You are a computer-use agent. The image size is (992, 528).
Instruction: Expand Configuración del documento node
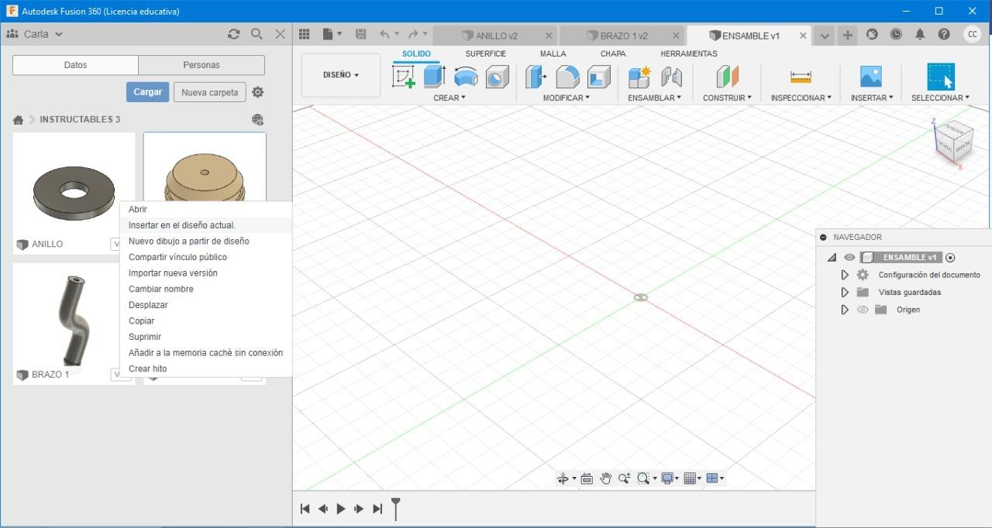(845, 275)
